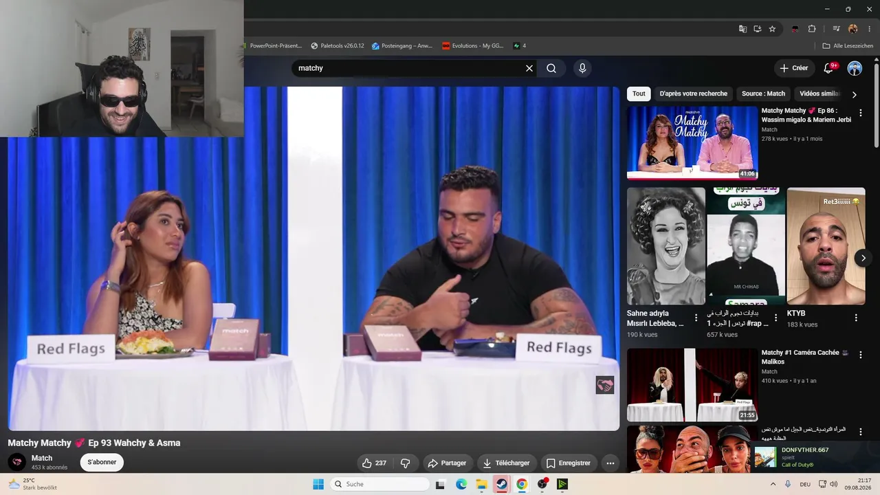Select the Tout filter chip
Viewport: 880px width, 495px height.
click(639, 93)
